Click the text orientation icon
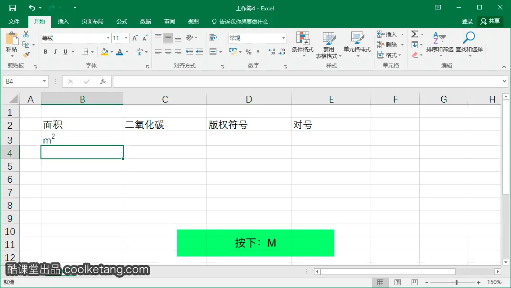 (x=189, y=37)
